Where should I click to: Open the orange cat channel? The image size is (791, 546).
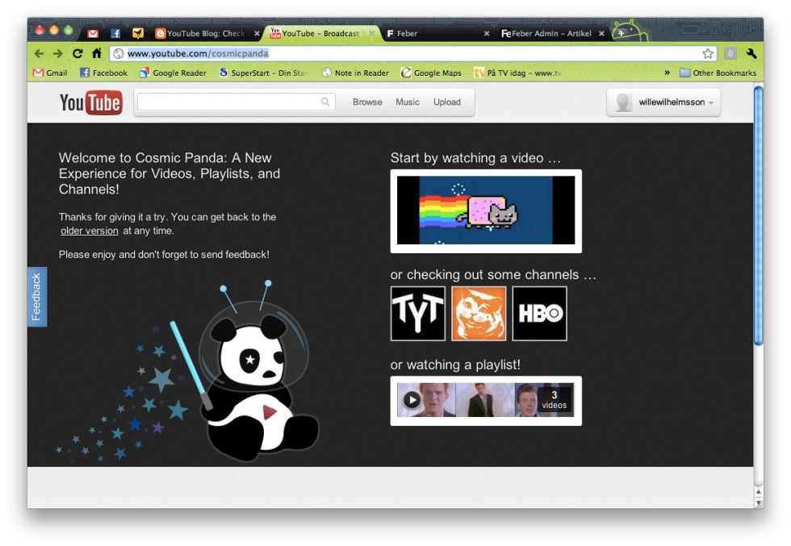click(x=479, y=314)
